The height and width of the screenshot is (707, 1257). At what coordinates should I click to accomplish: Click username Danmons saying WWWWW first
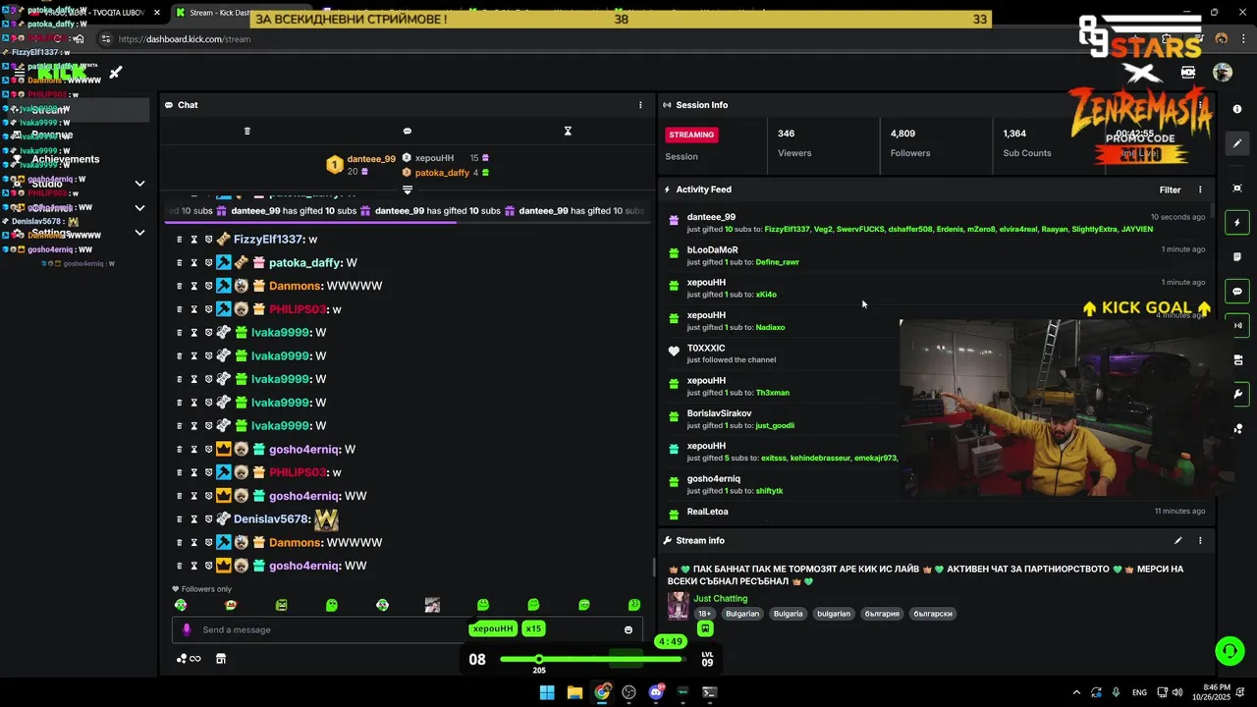coord(296,286)
